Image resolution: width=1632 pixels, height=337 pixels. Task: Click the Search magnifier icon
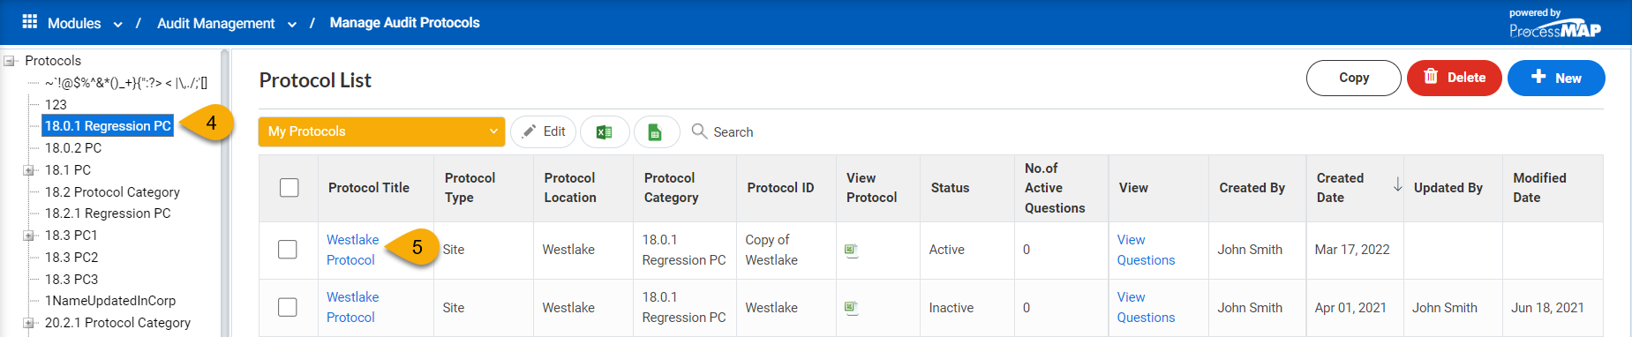[699, 131]
